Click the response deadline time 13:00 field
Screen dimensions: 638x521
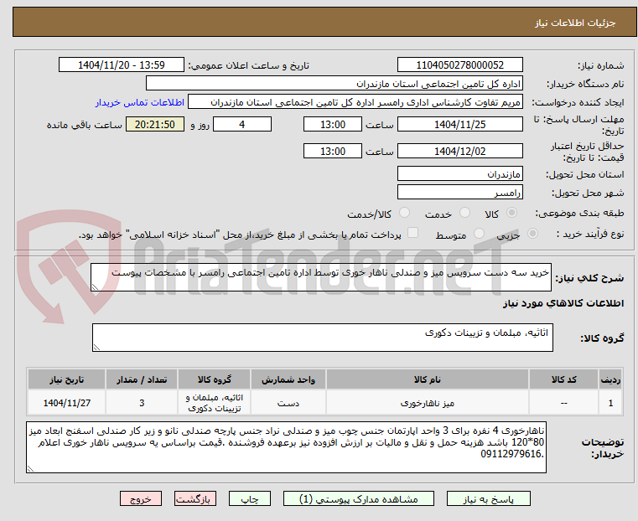point(333,124)
